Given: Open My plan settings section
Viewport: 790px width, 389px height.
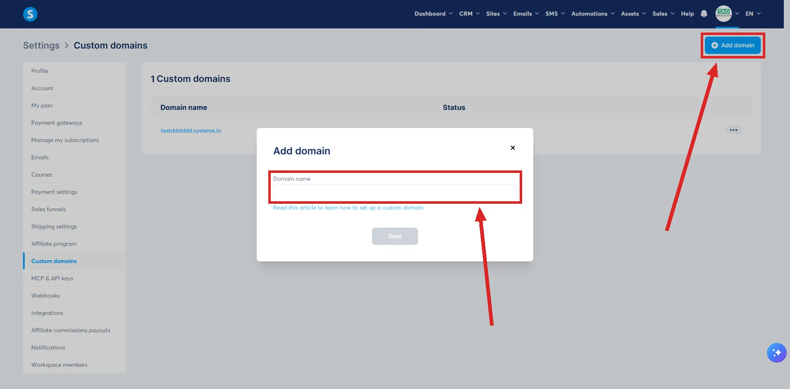Looking at the screenshot, I should (74, 105).
